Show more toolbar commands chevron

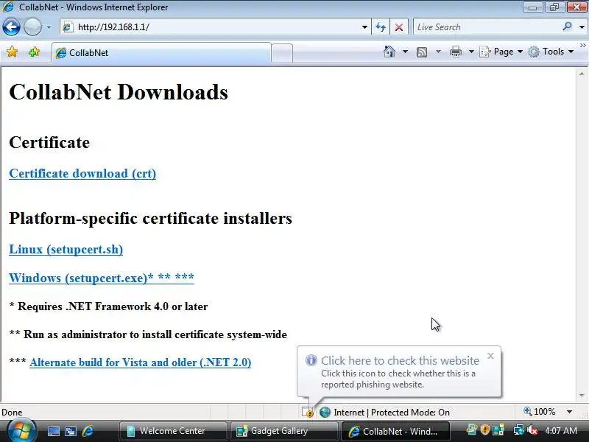coord(582,46)
